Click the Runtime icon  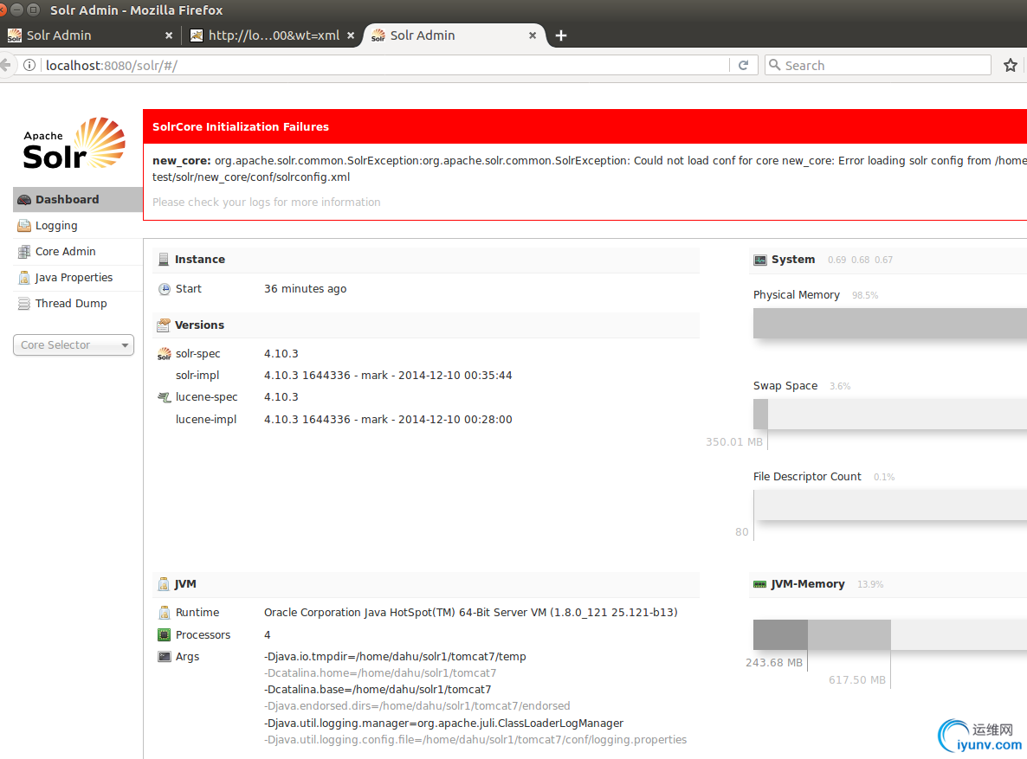pos(165,613)
